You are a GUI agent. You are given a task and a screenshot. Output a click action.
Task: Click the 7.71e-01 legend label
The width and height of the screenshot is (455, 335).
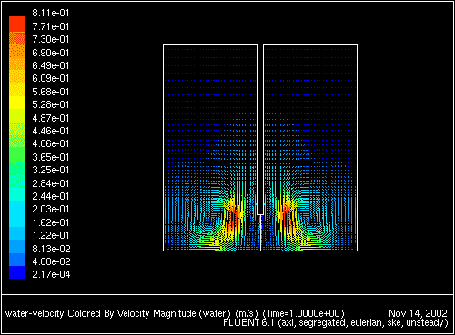[x=51, y=26]
